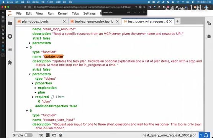Close the Chrome find bar
The width and height of the screenshot is (213, 138).
click(144, 12)
